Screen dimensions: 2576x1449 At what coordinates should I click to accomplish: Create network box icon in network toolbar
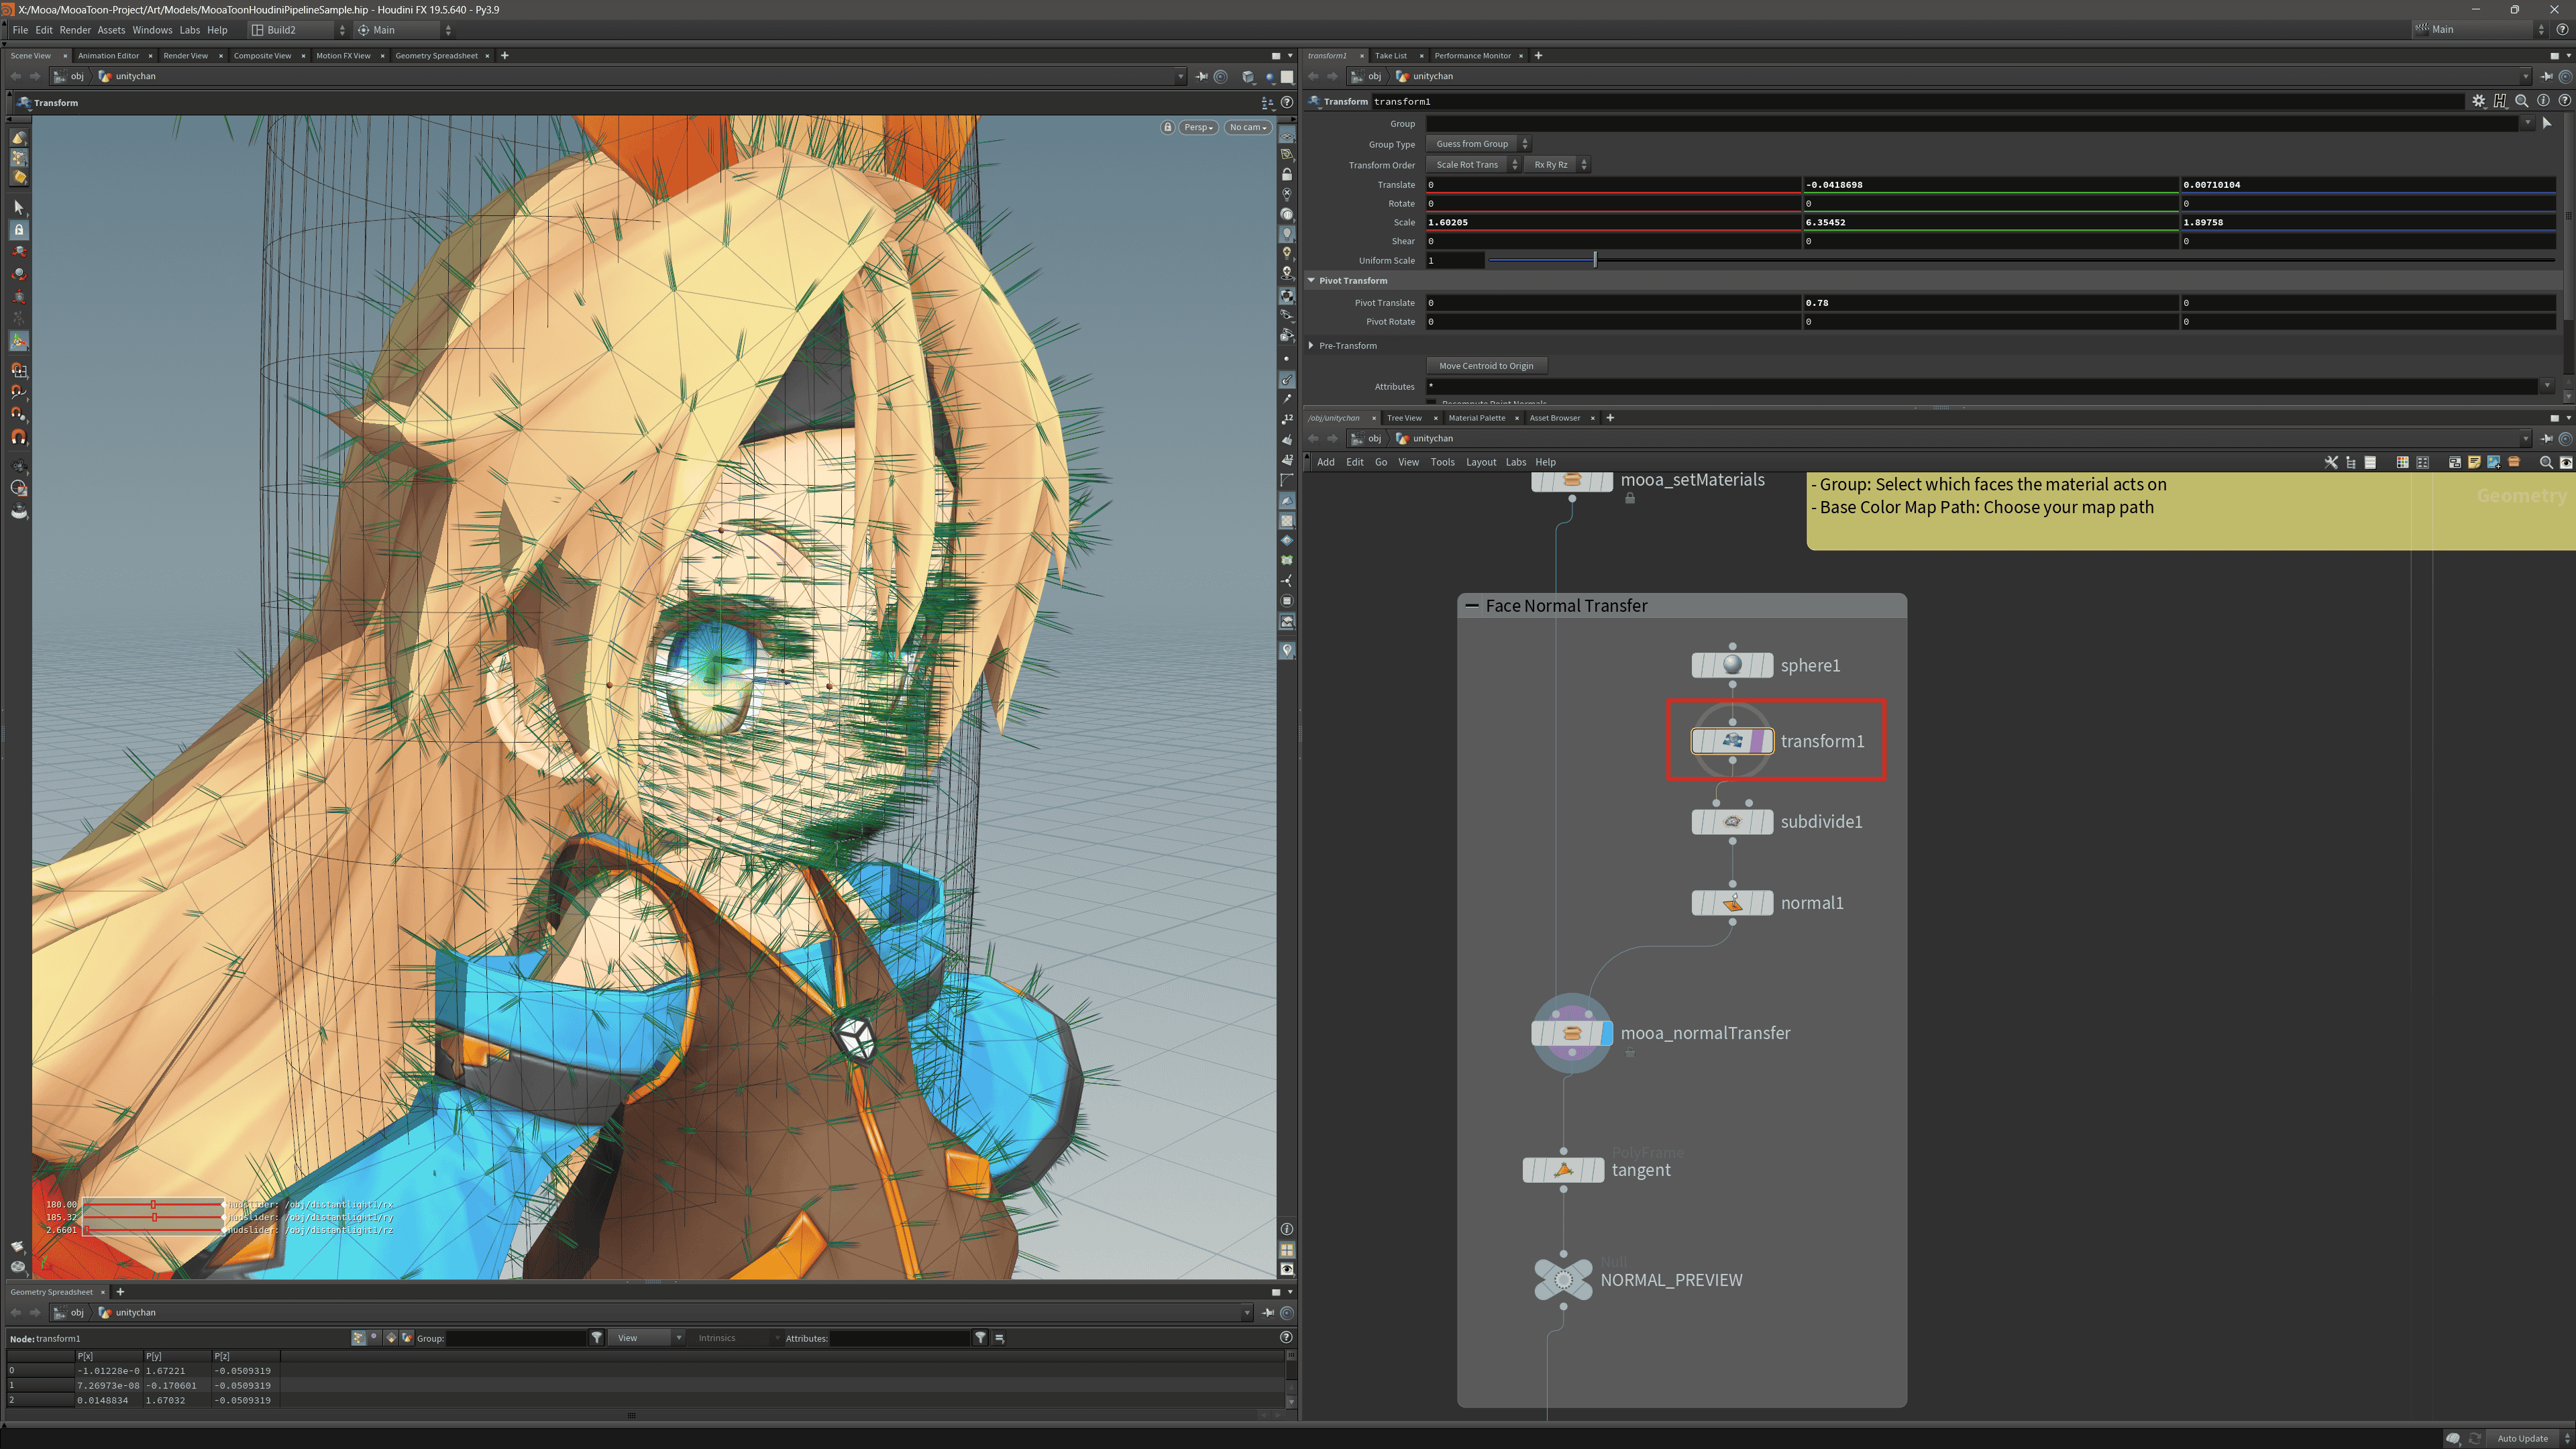click(x=2454, y=462)
